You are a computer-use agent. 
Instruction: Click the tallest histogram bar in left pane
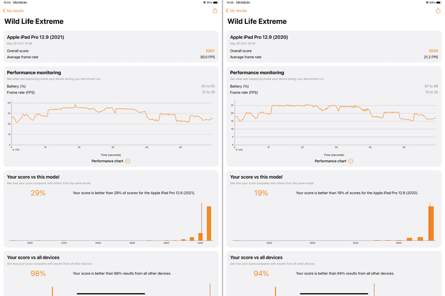pos(209,224)
